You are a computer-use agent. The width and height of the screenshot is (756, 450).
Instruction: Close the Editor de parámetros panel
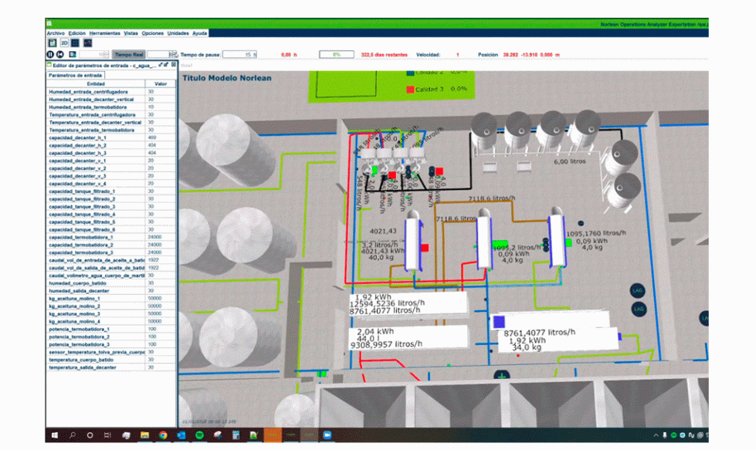(174, 65)
